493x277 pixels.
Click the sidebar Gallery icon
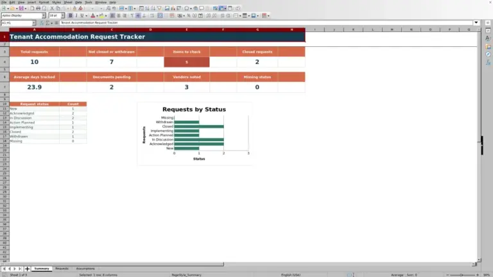[488, 46]
